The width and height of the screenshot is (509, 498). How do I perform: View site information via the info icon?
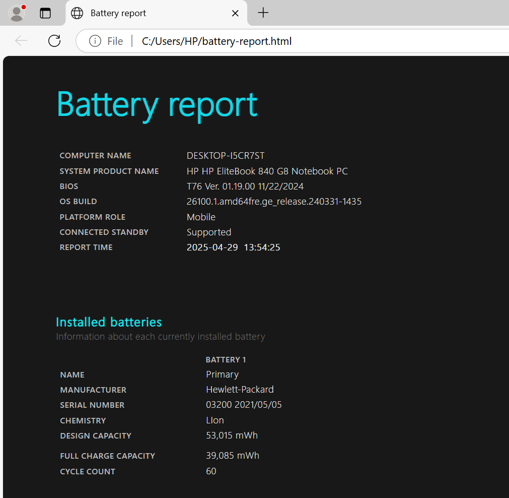pyautogui.click(x=95, y=41)
